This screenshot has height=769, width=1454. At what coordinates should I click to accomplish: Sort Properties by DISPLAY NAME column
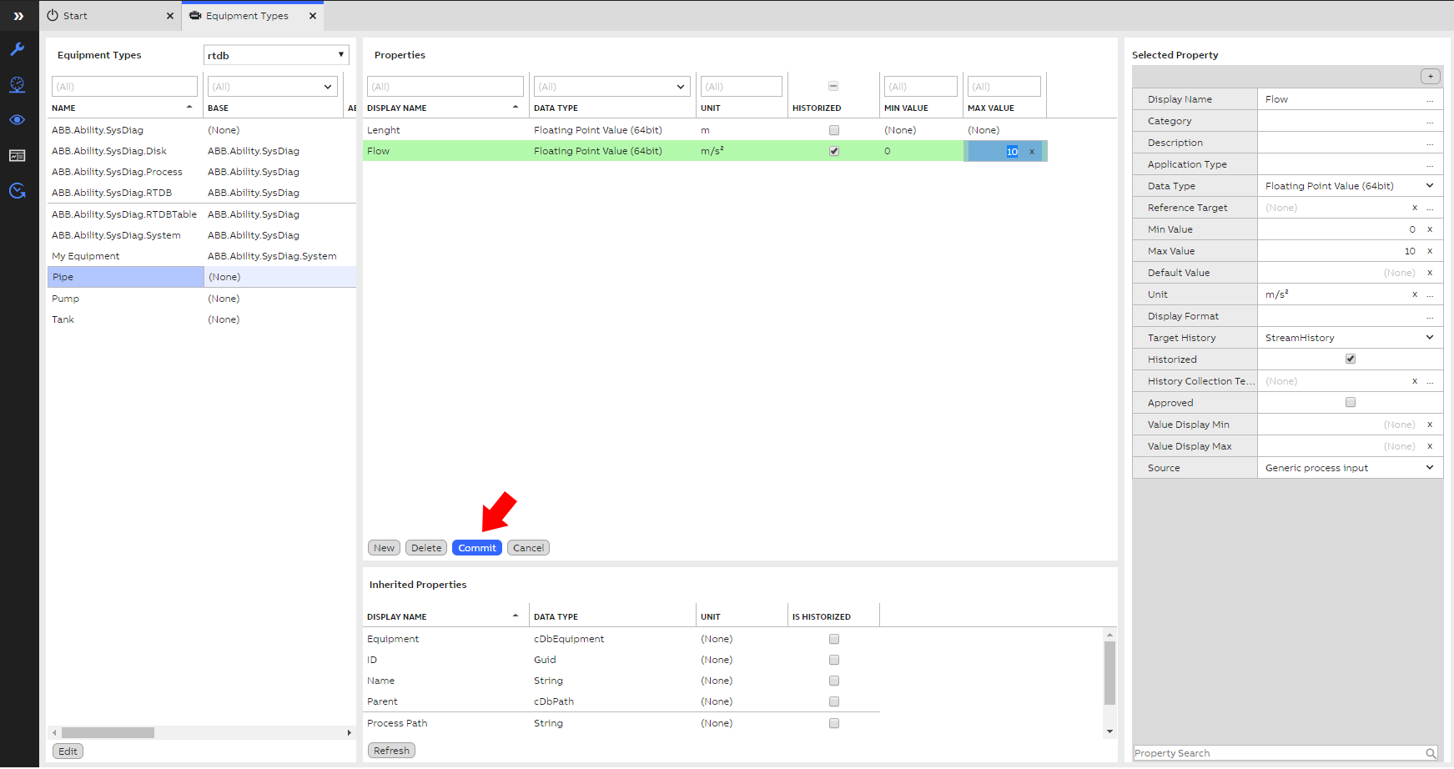pos(444,108)
